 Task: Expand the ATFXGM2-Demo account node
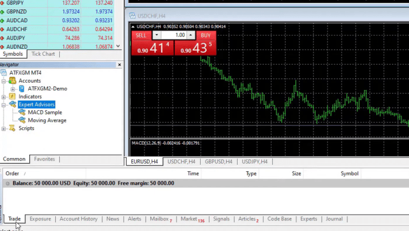pyautogui.click(x=13, y=89)
